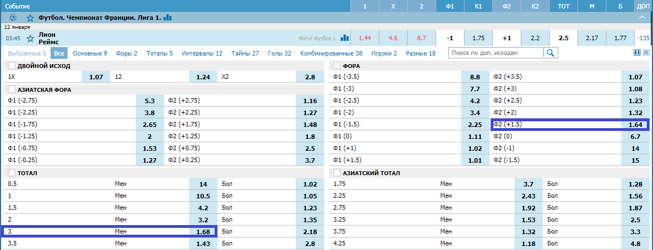Pick Ф1 (-2.75) Asian handicap odds 5.3

(149, 101)
